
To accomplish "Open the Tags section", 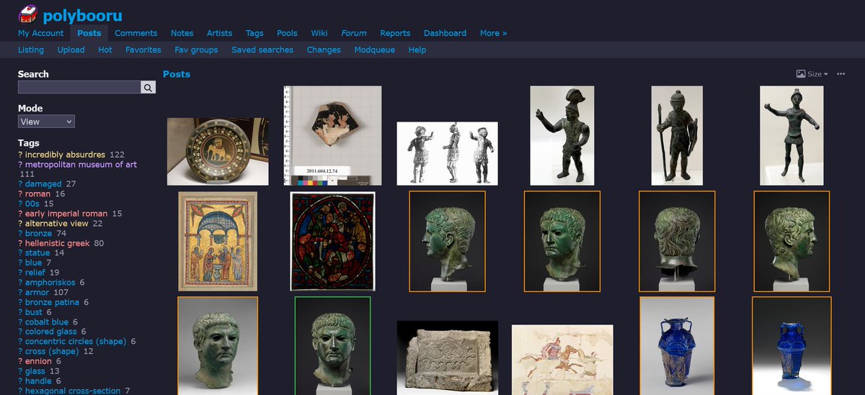I will (254, 33).
